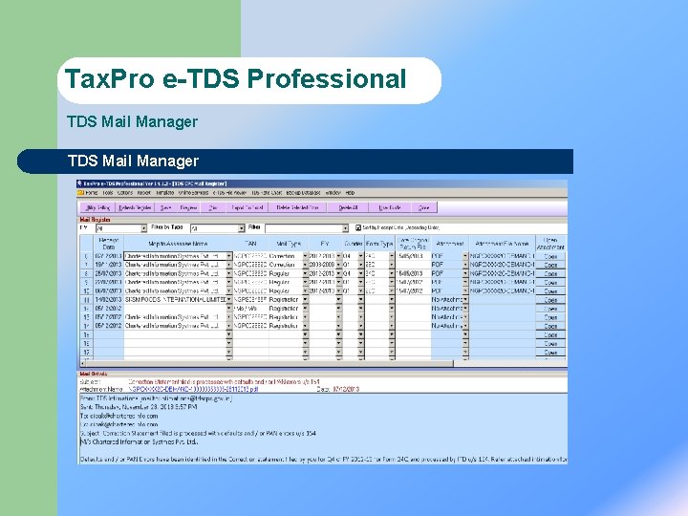Open the Backup Database menu
This screenshot has height=516, width=688.
pos(303,193)
